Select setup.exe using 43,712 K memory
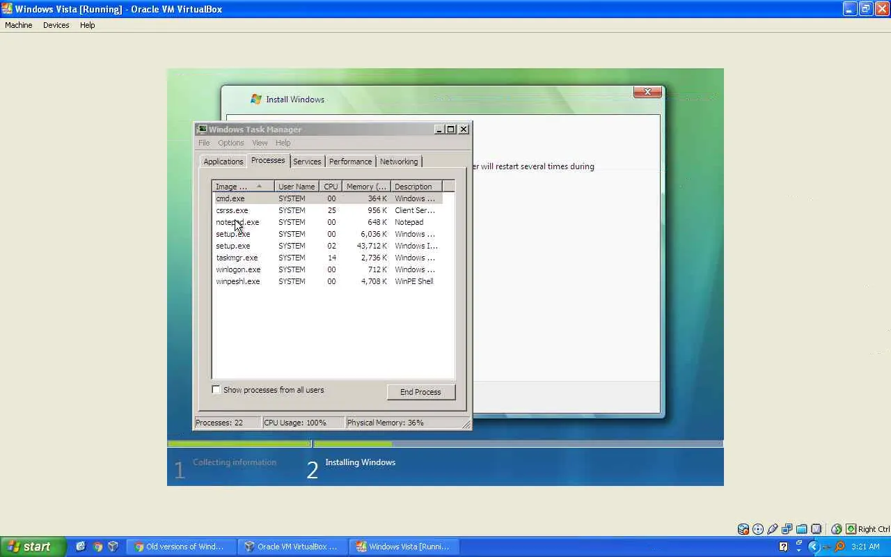Image resolution: width=891 pixels, height=557 pixels. (x=327, y=246)
